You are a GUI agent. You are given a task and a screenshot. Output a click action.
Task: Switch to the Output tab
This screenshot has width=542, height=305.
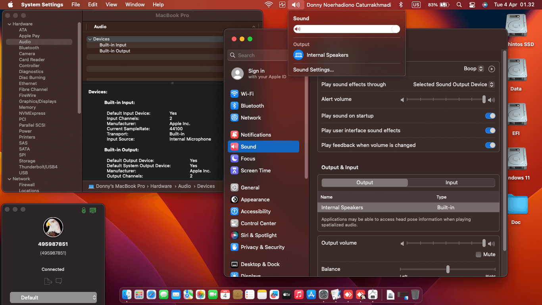[365, 183]
